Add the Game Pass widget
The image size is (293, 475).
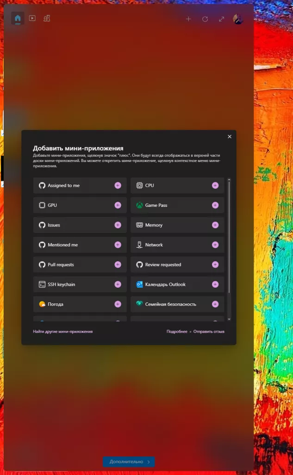click(x=215, y=205)
